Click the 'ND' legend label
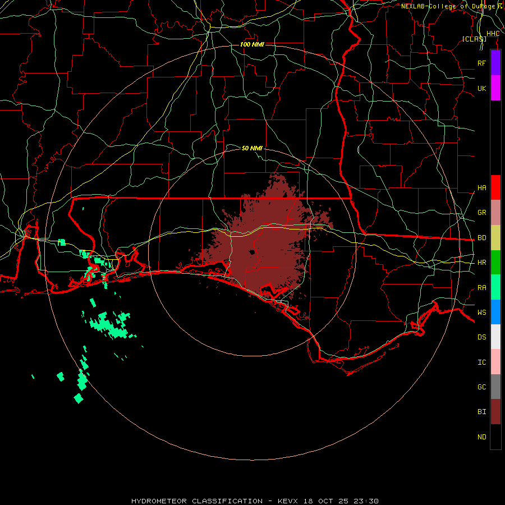505x505 pixels. 481,437
